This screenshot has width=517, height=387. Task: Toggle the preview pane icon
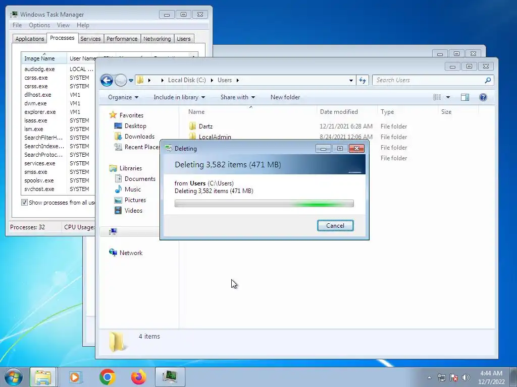point(465,97)
